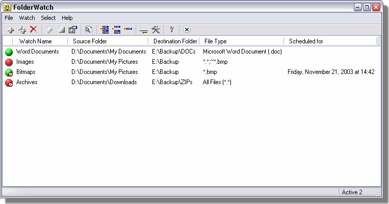
Task: Toggle the green status ball for Word Documents
Action: tap(9, 52)
